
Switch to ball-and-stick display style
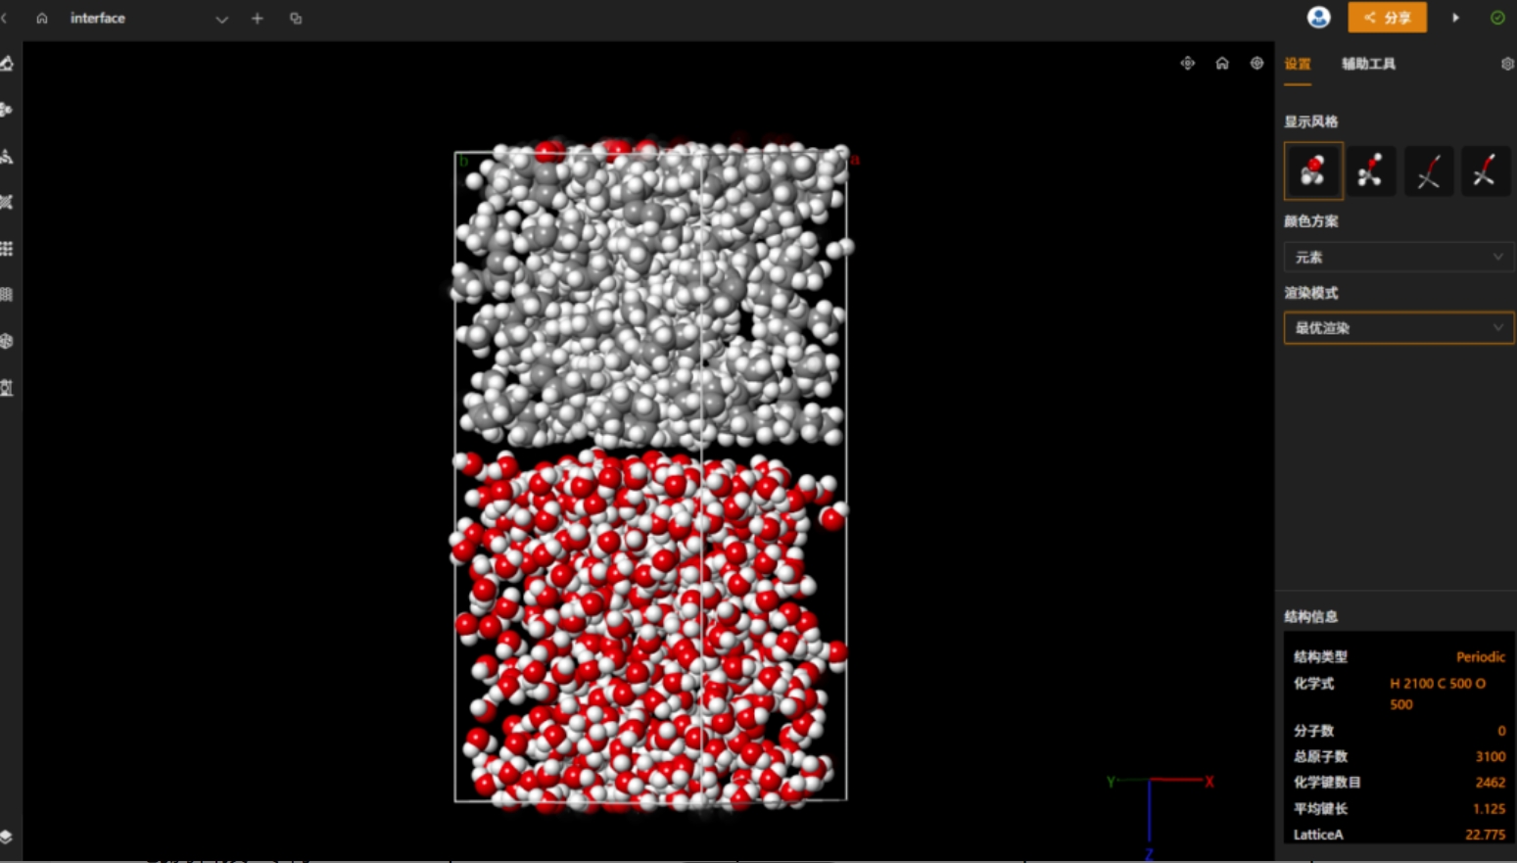(x=1370, y=170)
